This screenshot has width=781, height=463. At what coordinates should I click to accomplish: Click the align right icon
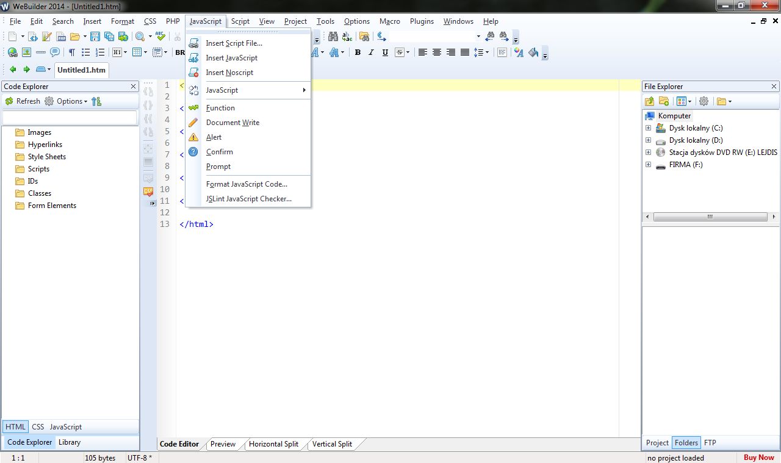[451, 52]
